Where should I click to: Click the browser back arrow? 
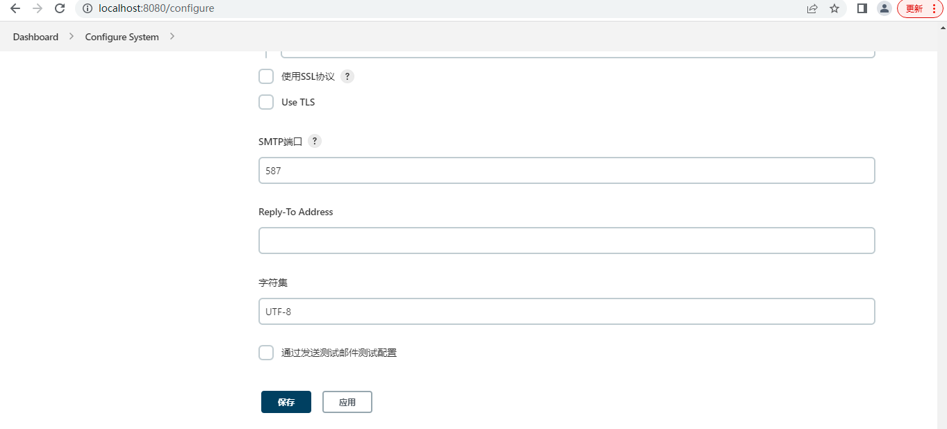[x=15, y=8]
